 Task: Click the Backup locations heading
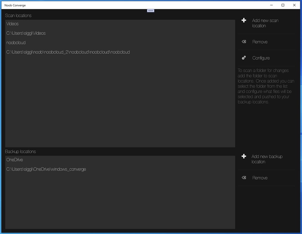coord(21,151)
